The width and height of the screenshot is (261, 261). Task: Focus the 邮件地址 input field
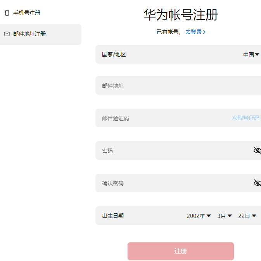pyautogui.click(x=171, y=86)
